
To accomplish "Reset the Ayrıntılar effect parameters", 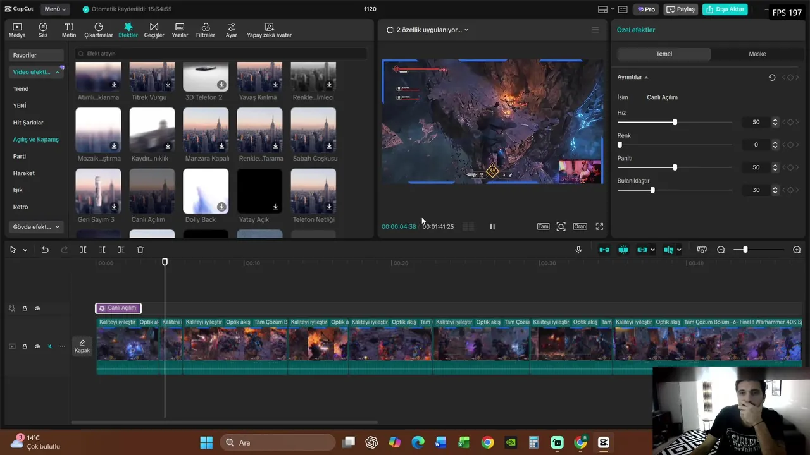I will tap(772, 77).
